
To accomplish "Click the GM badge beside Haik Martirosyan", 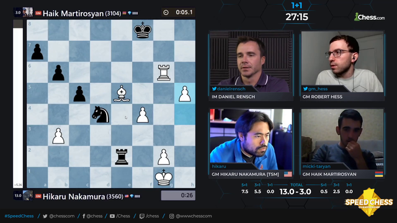I will [38, 13].
